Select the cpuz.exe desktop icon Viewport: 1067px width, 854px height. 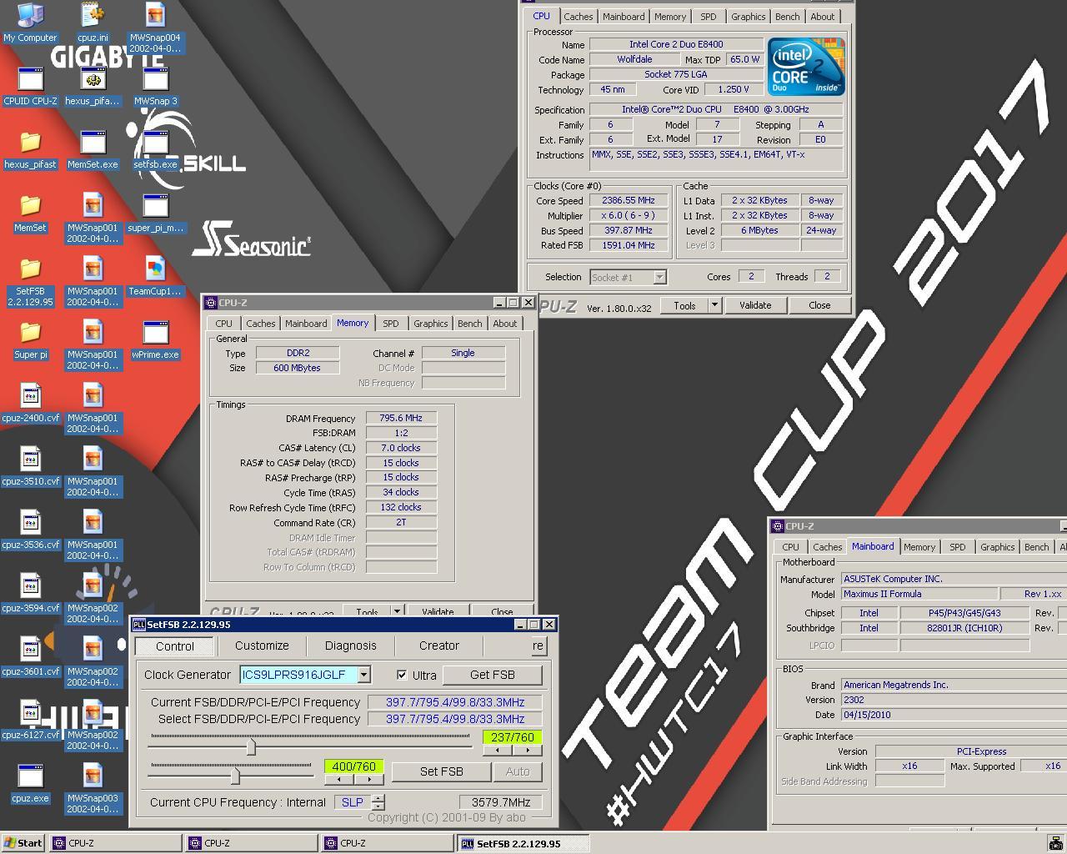pyautogui.click(x=30, y=783)
